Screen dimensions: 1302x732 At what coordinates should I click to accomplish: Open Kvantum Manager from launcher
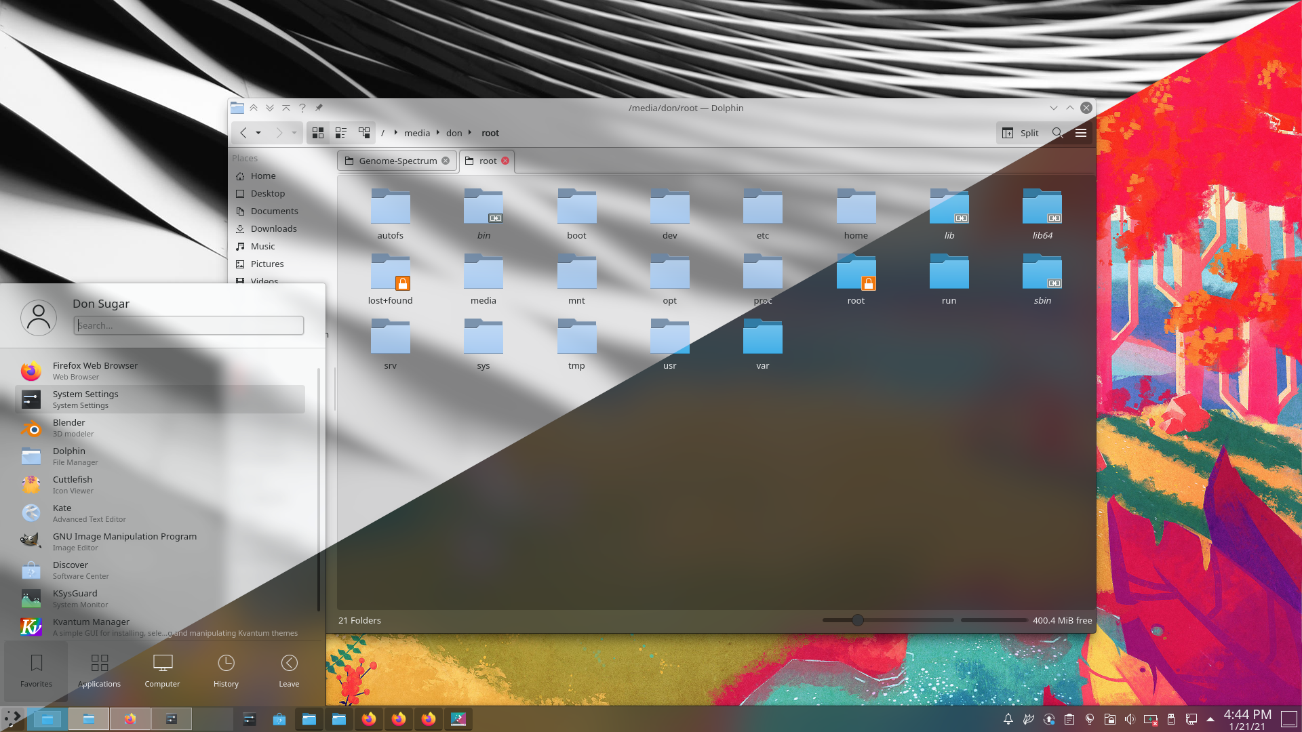[160, 627]
